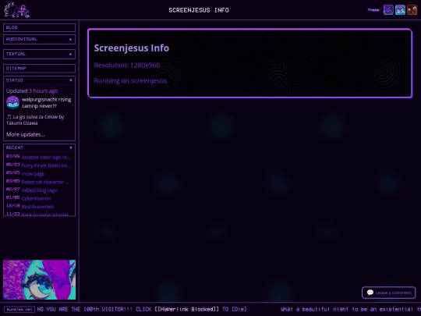
Task: Select the purple theme swatch
Action: point(388,10)
